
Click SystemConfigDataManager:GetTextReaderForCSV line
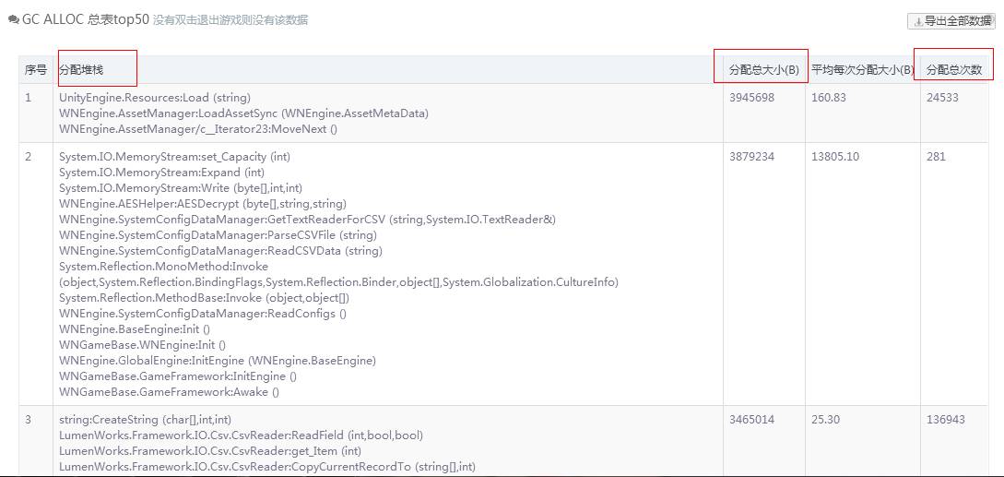tap(307, 220)
